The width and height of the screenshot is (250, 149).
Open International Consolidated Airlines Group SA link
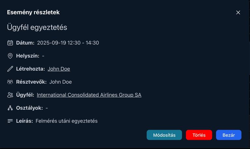pos(89,95)
